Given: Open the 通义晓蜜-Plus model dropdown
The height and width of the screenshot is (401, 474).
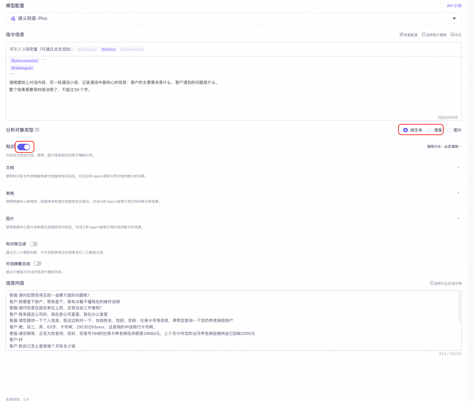Looking at the screenshot, I should (234, 18).
